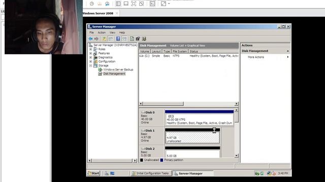Select the 5.00 GB region on Disk 2
This screenshot has width=325, height=182.
[x=192, y=152]
